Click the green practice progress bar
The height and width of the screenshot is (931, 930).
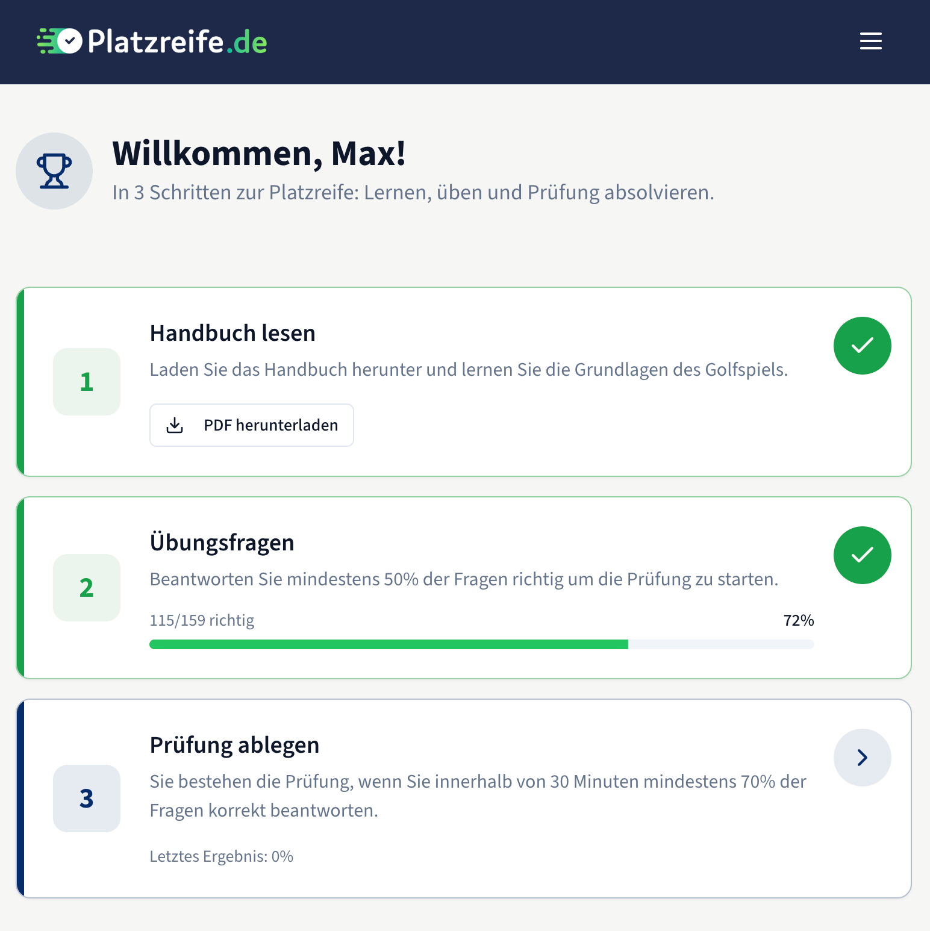pyautogui.click(x=389, y=644)
